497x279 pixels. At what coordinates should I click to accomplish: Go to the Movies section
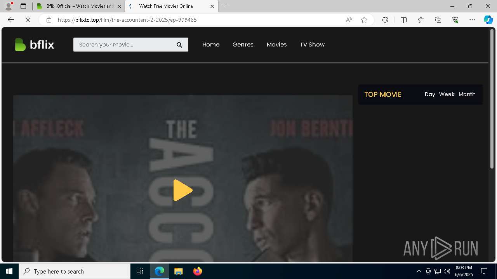[x=277, y=45]
